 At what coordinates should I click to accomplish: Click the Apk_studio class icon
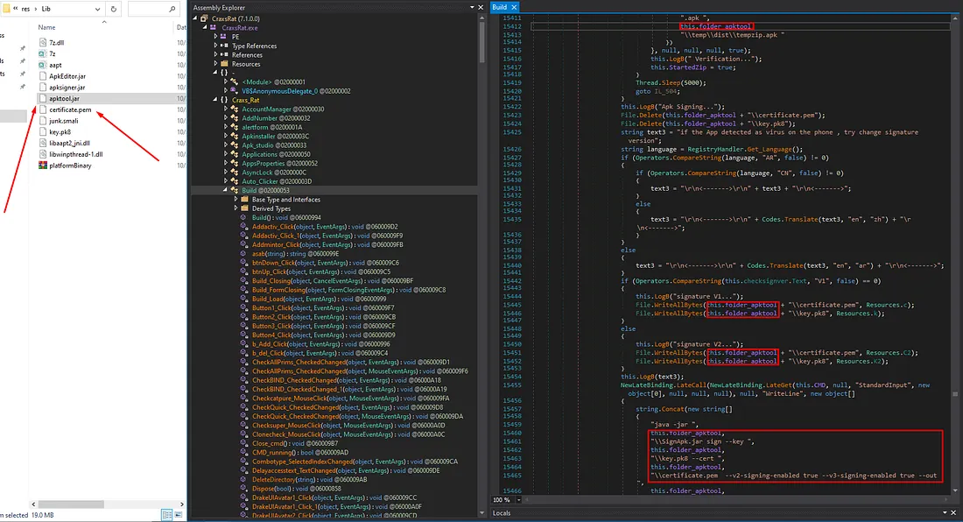tap(235, 145)
